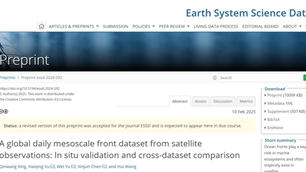Email Haiqing Yu via envelope icon
Image resolution: width=306 pixels, height=172 pixels.
pos(52,167)
